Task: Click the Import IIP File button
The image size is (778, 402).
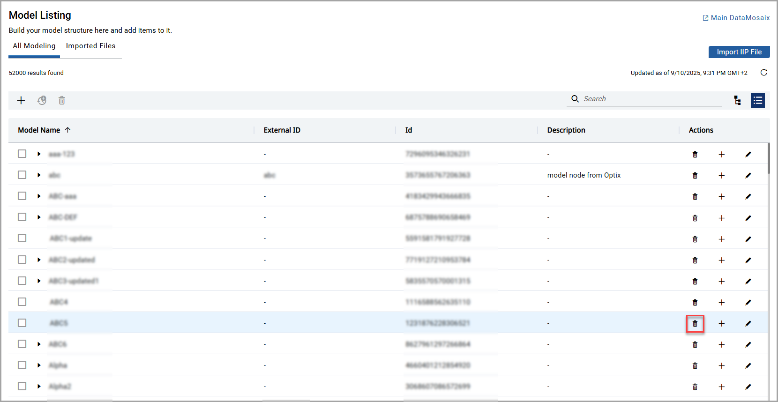Action: tap(739, 52)
